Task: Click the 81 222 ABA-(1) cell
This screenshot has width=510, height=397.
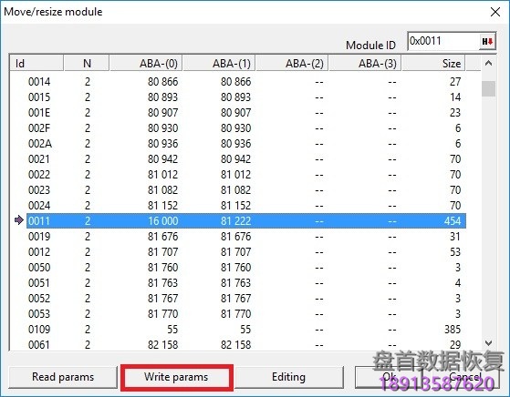Action: pos(235,221)
